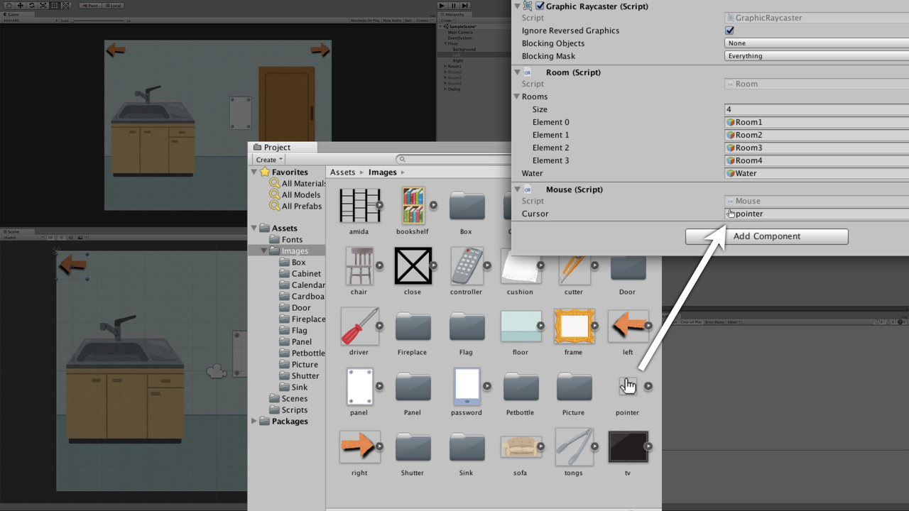Click the controller remote asset icon
The image size is (909, 511).
coord(467,266)
